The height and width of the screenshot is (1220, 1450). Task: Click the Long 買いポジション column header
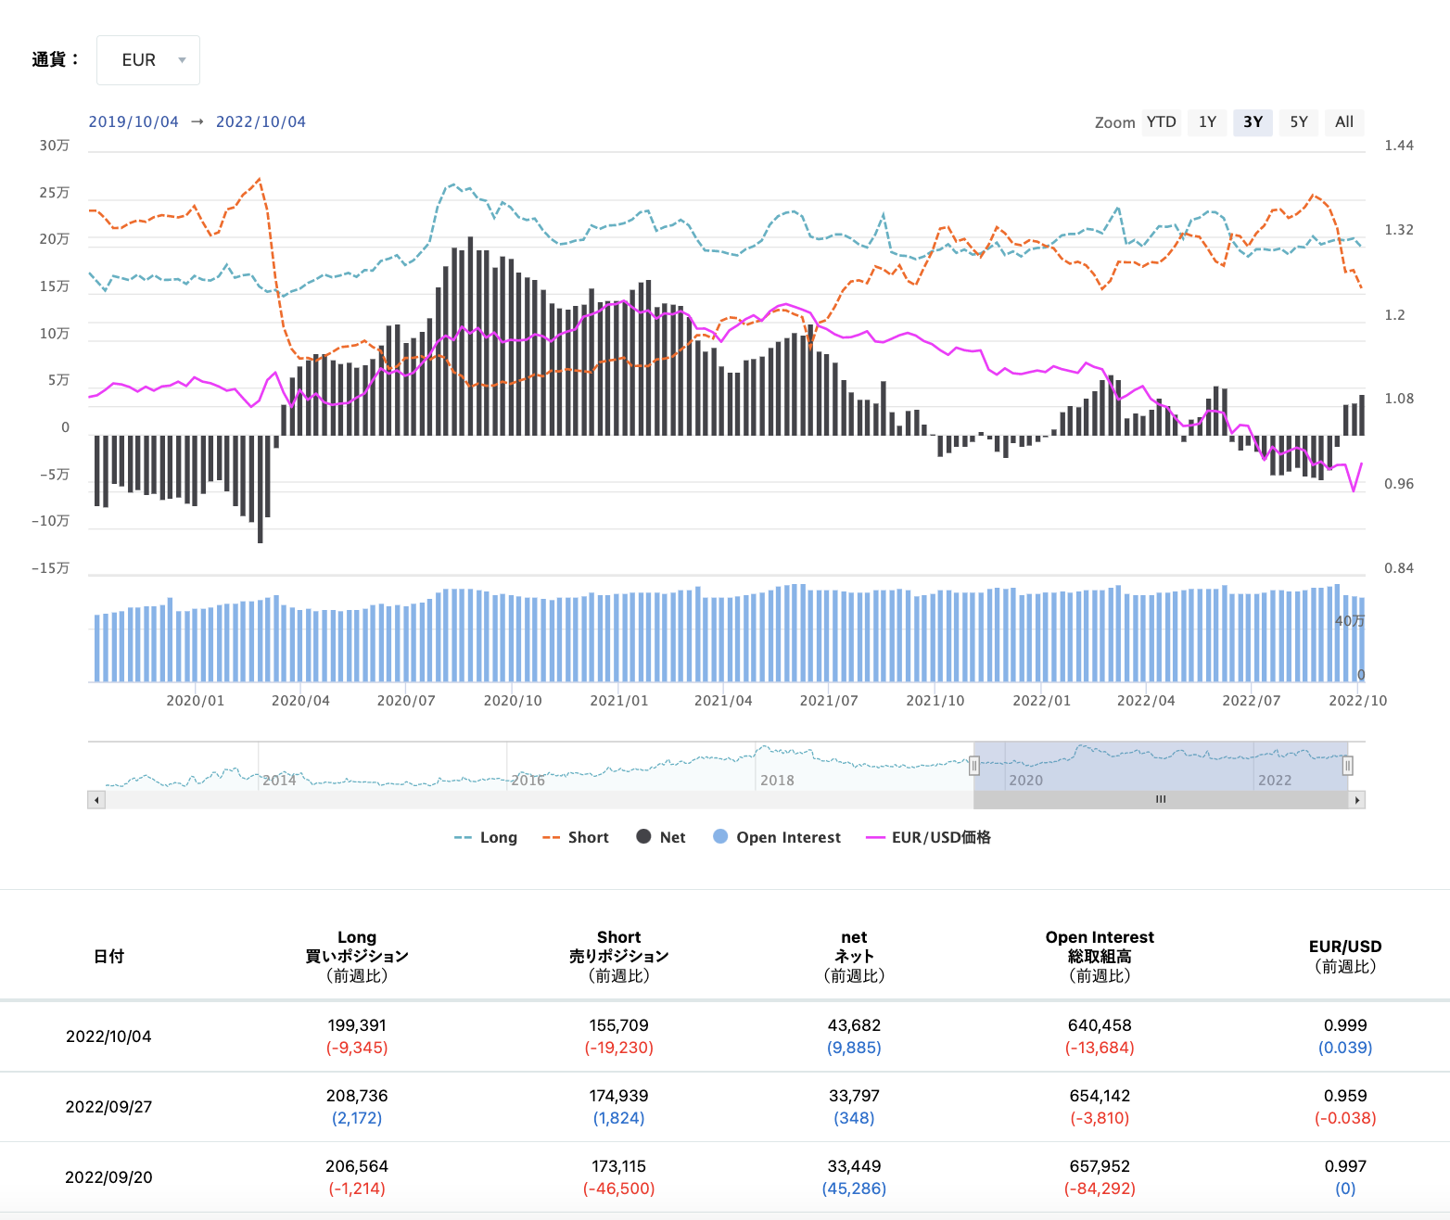click(357, 957)
